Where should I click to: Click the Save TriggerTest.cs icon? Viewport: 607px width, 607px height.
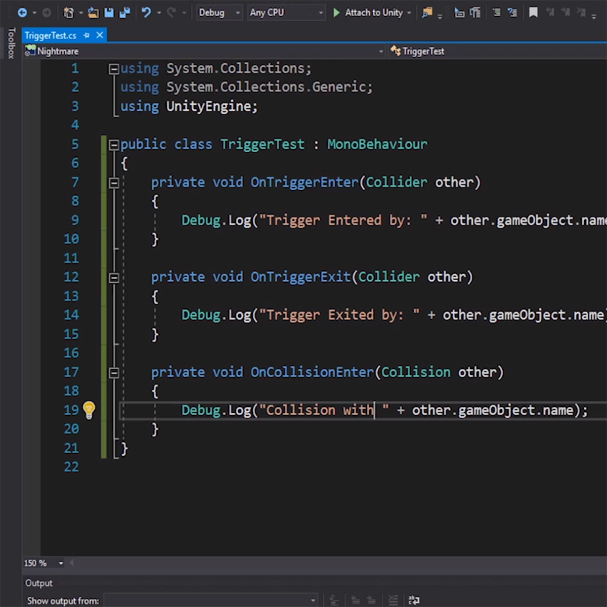[109, 13]
